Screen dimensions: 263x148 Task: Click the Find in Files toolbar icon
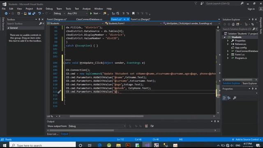click(105, 14)
